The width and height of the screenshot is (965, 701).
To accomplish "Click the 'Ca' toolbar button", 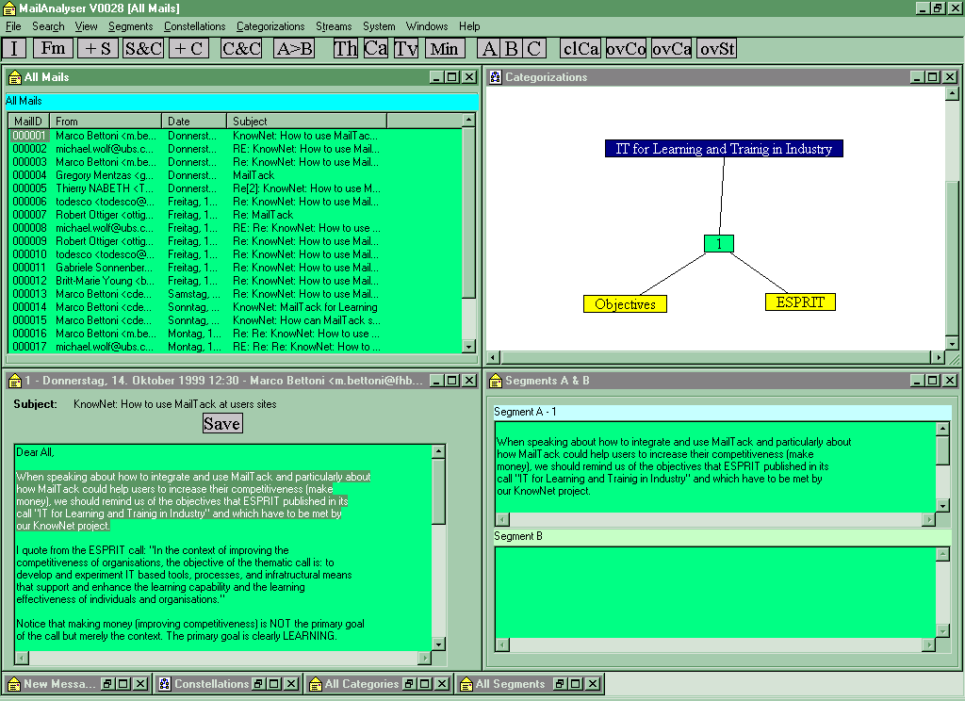I will coord(375,48).
